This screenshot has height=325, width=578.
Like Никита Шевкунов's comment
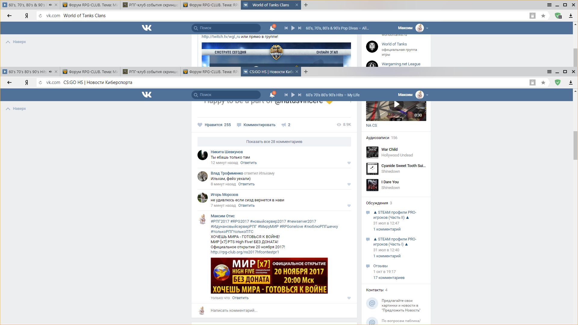click(349, 163)
